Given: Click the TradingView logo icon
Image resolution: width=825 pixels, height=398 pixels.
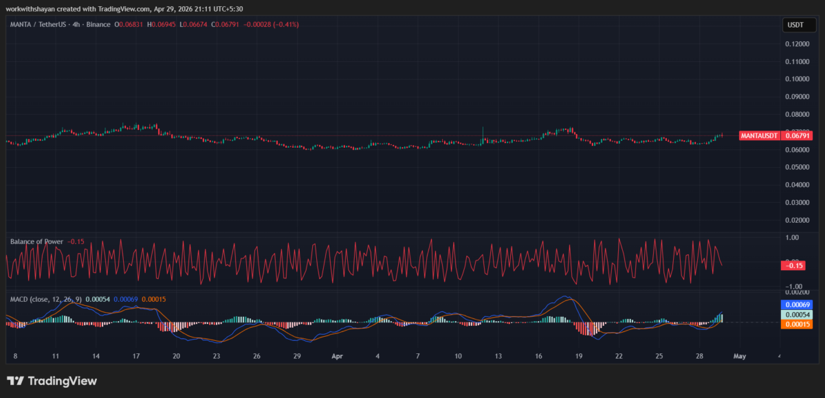Looking at the screenshot, I should 15,381.
